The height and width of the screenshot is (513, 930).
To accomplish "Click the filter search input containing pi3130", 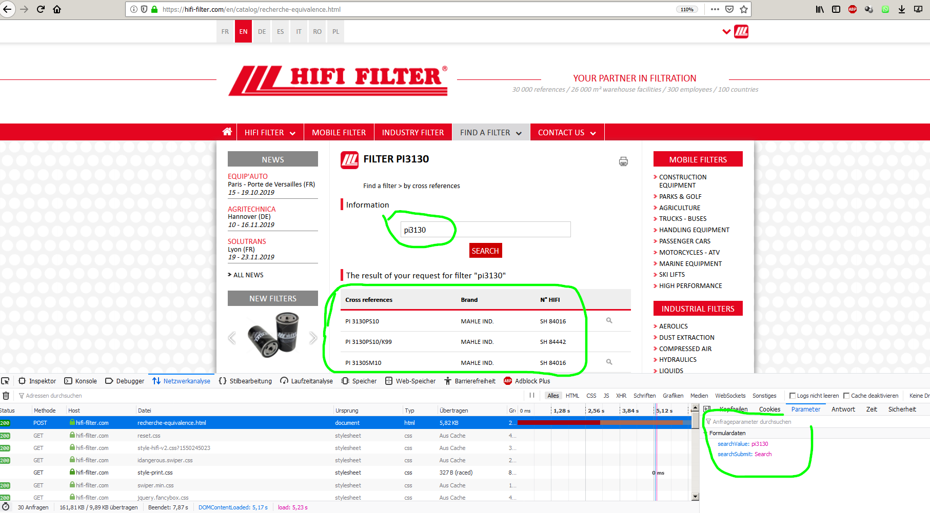I will click(x=485, y=230).
